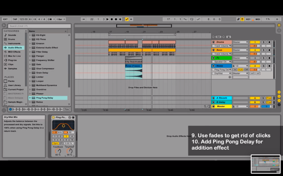Image resolution: width=283 pixels, height=176 pixels.
Task: Open the Fx Speaker On automation chooser
Action: coord(222,62)
